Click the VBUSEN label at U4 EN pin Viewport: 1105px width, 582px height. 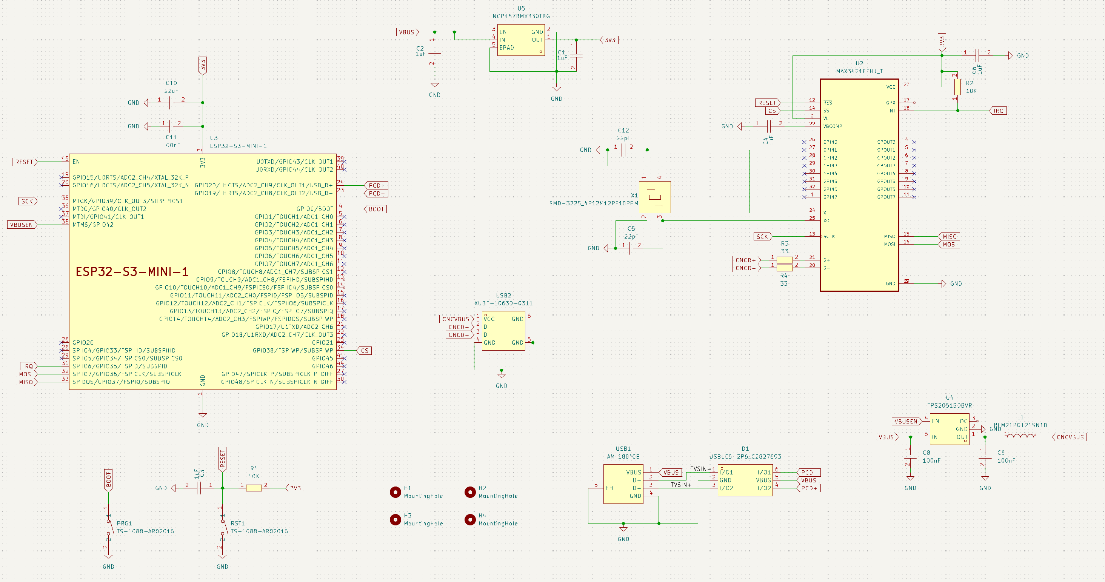[x=907, y=421]
